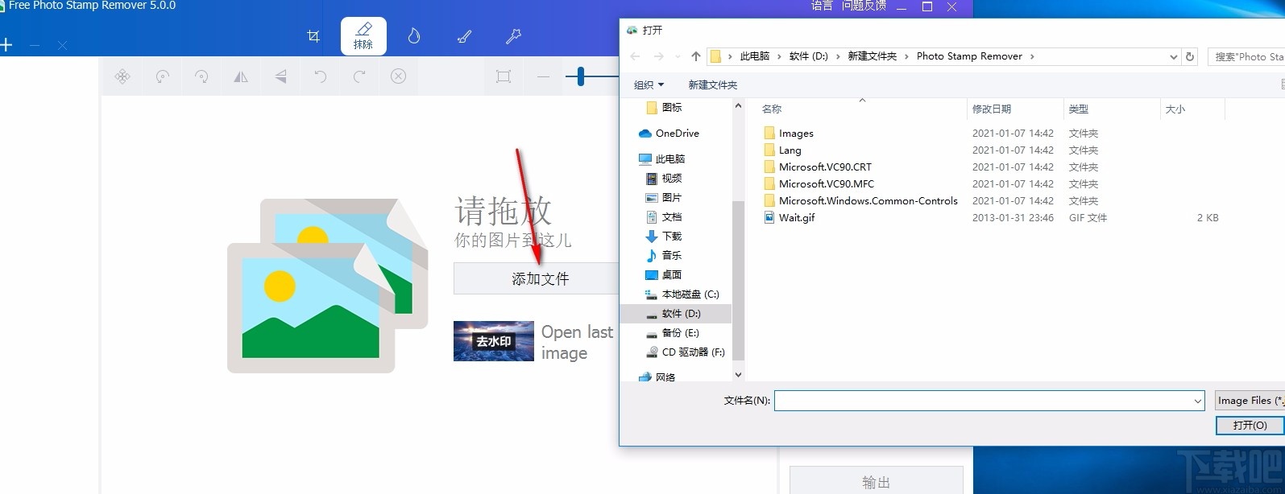Click the plus add-image icon

point(6,45)
